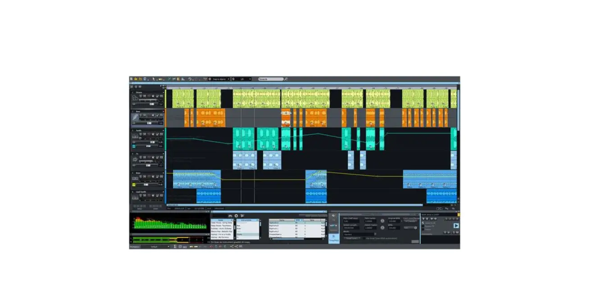592x307 pixels.
Task: Click the Save project icon in toolbar
Action: pos(145,79)
